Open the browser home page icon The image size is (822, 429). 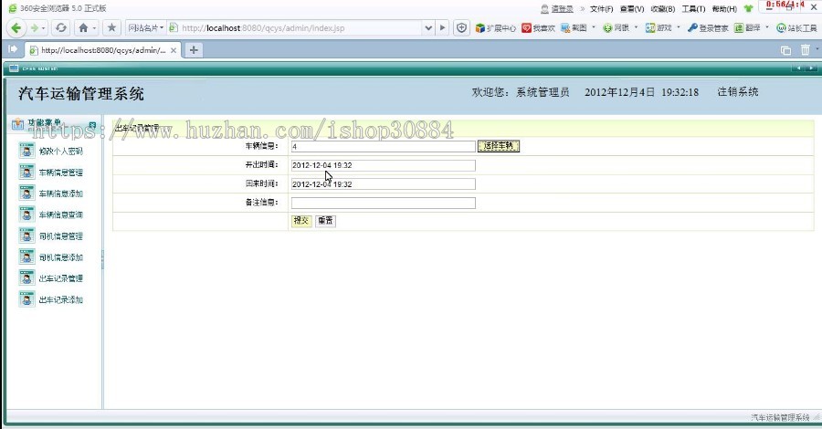[83, 27]
